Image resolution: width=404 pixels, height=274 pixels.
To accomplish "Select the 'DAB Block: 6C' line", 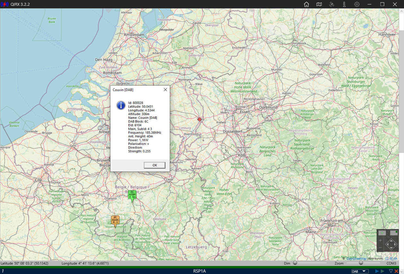I will click(138, 122).
